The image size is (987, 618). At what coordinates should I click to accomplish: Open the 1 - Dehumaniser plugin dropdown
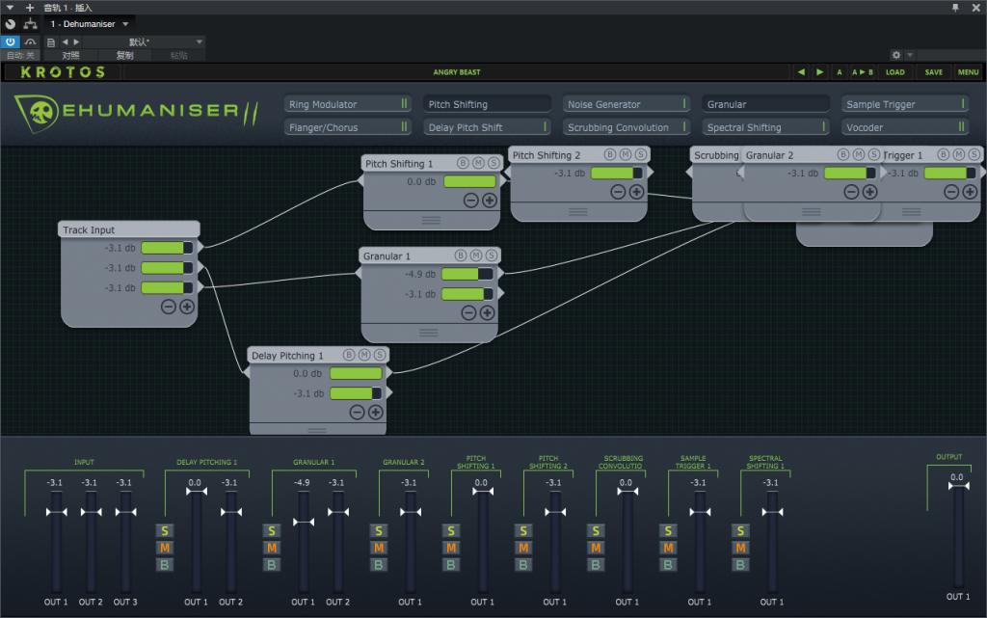90,24
